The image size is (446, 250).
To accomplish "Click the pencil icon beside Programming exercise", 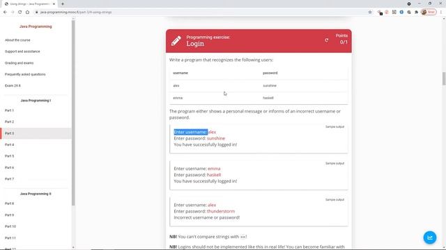I will pos(176,41).
